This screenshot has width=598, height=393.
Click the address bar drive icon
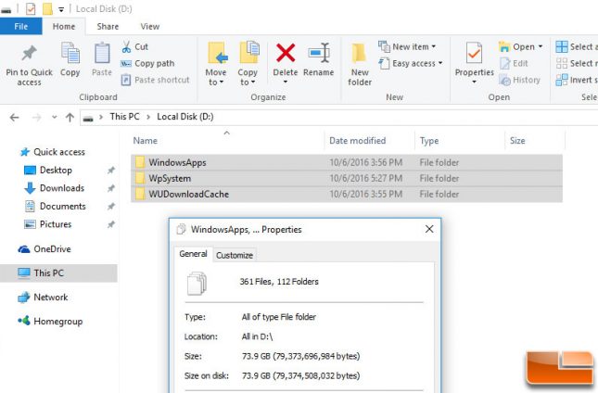[88, 118]
